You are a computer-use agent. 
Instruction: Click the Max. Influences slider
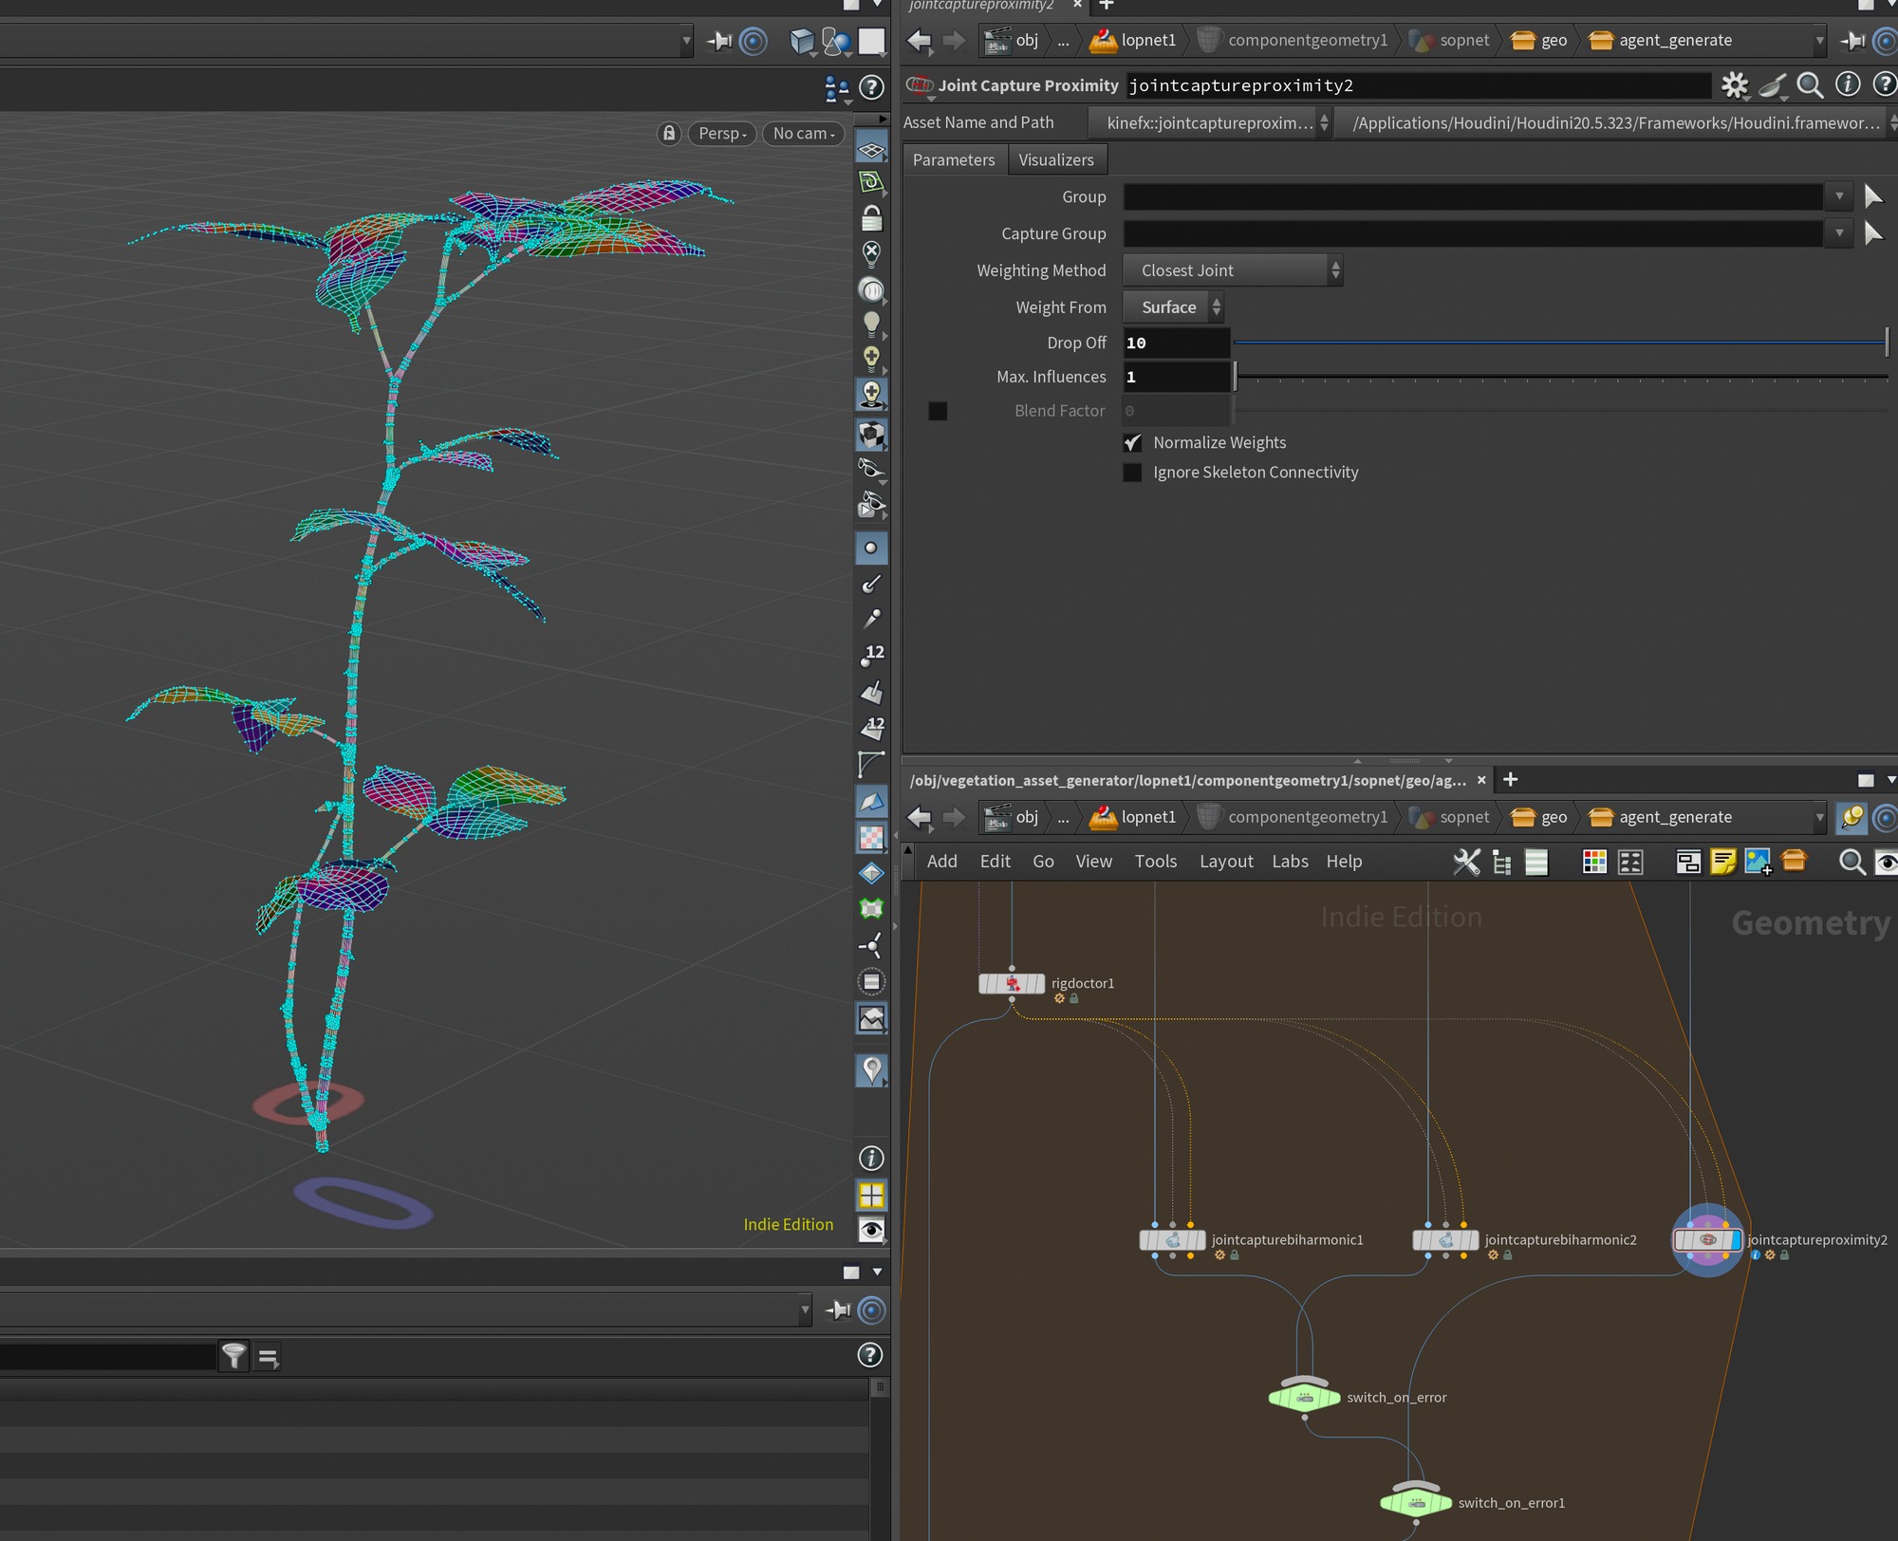tap(1560, 378)
